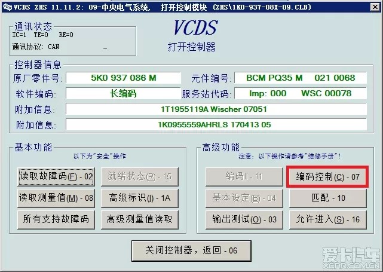
Task: Start 输出测试 - 03 output tests
Action: tap(244, 219)
